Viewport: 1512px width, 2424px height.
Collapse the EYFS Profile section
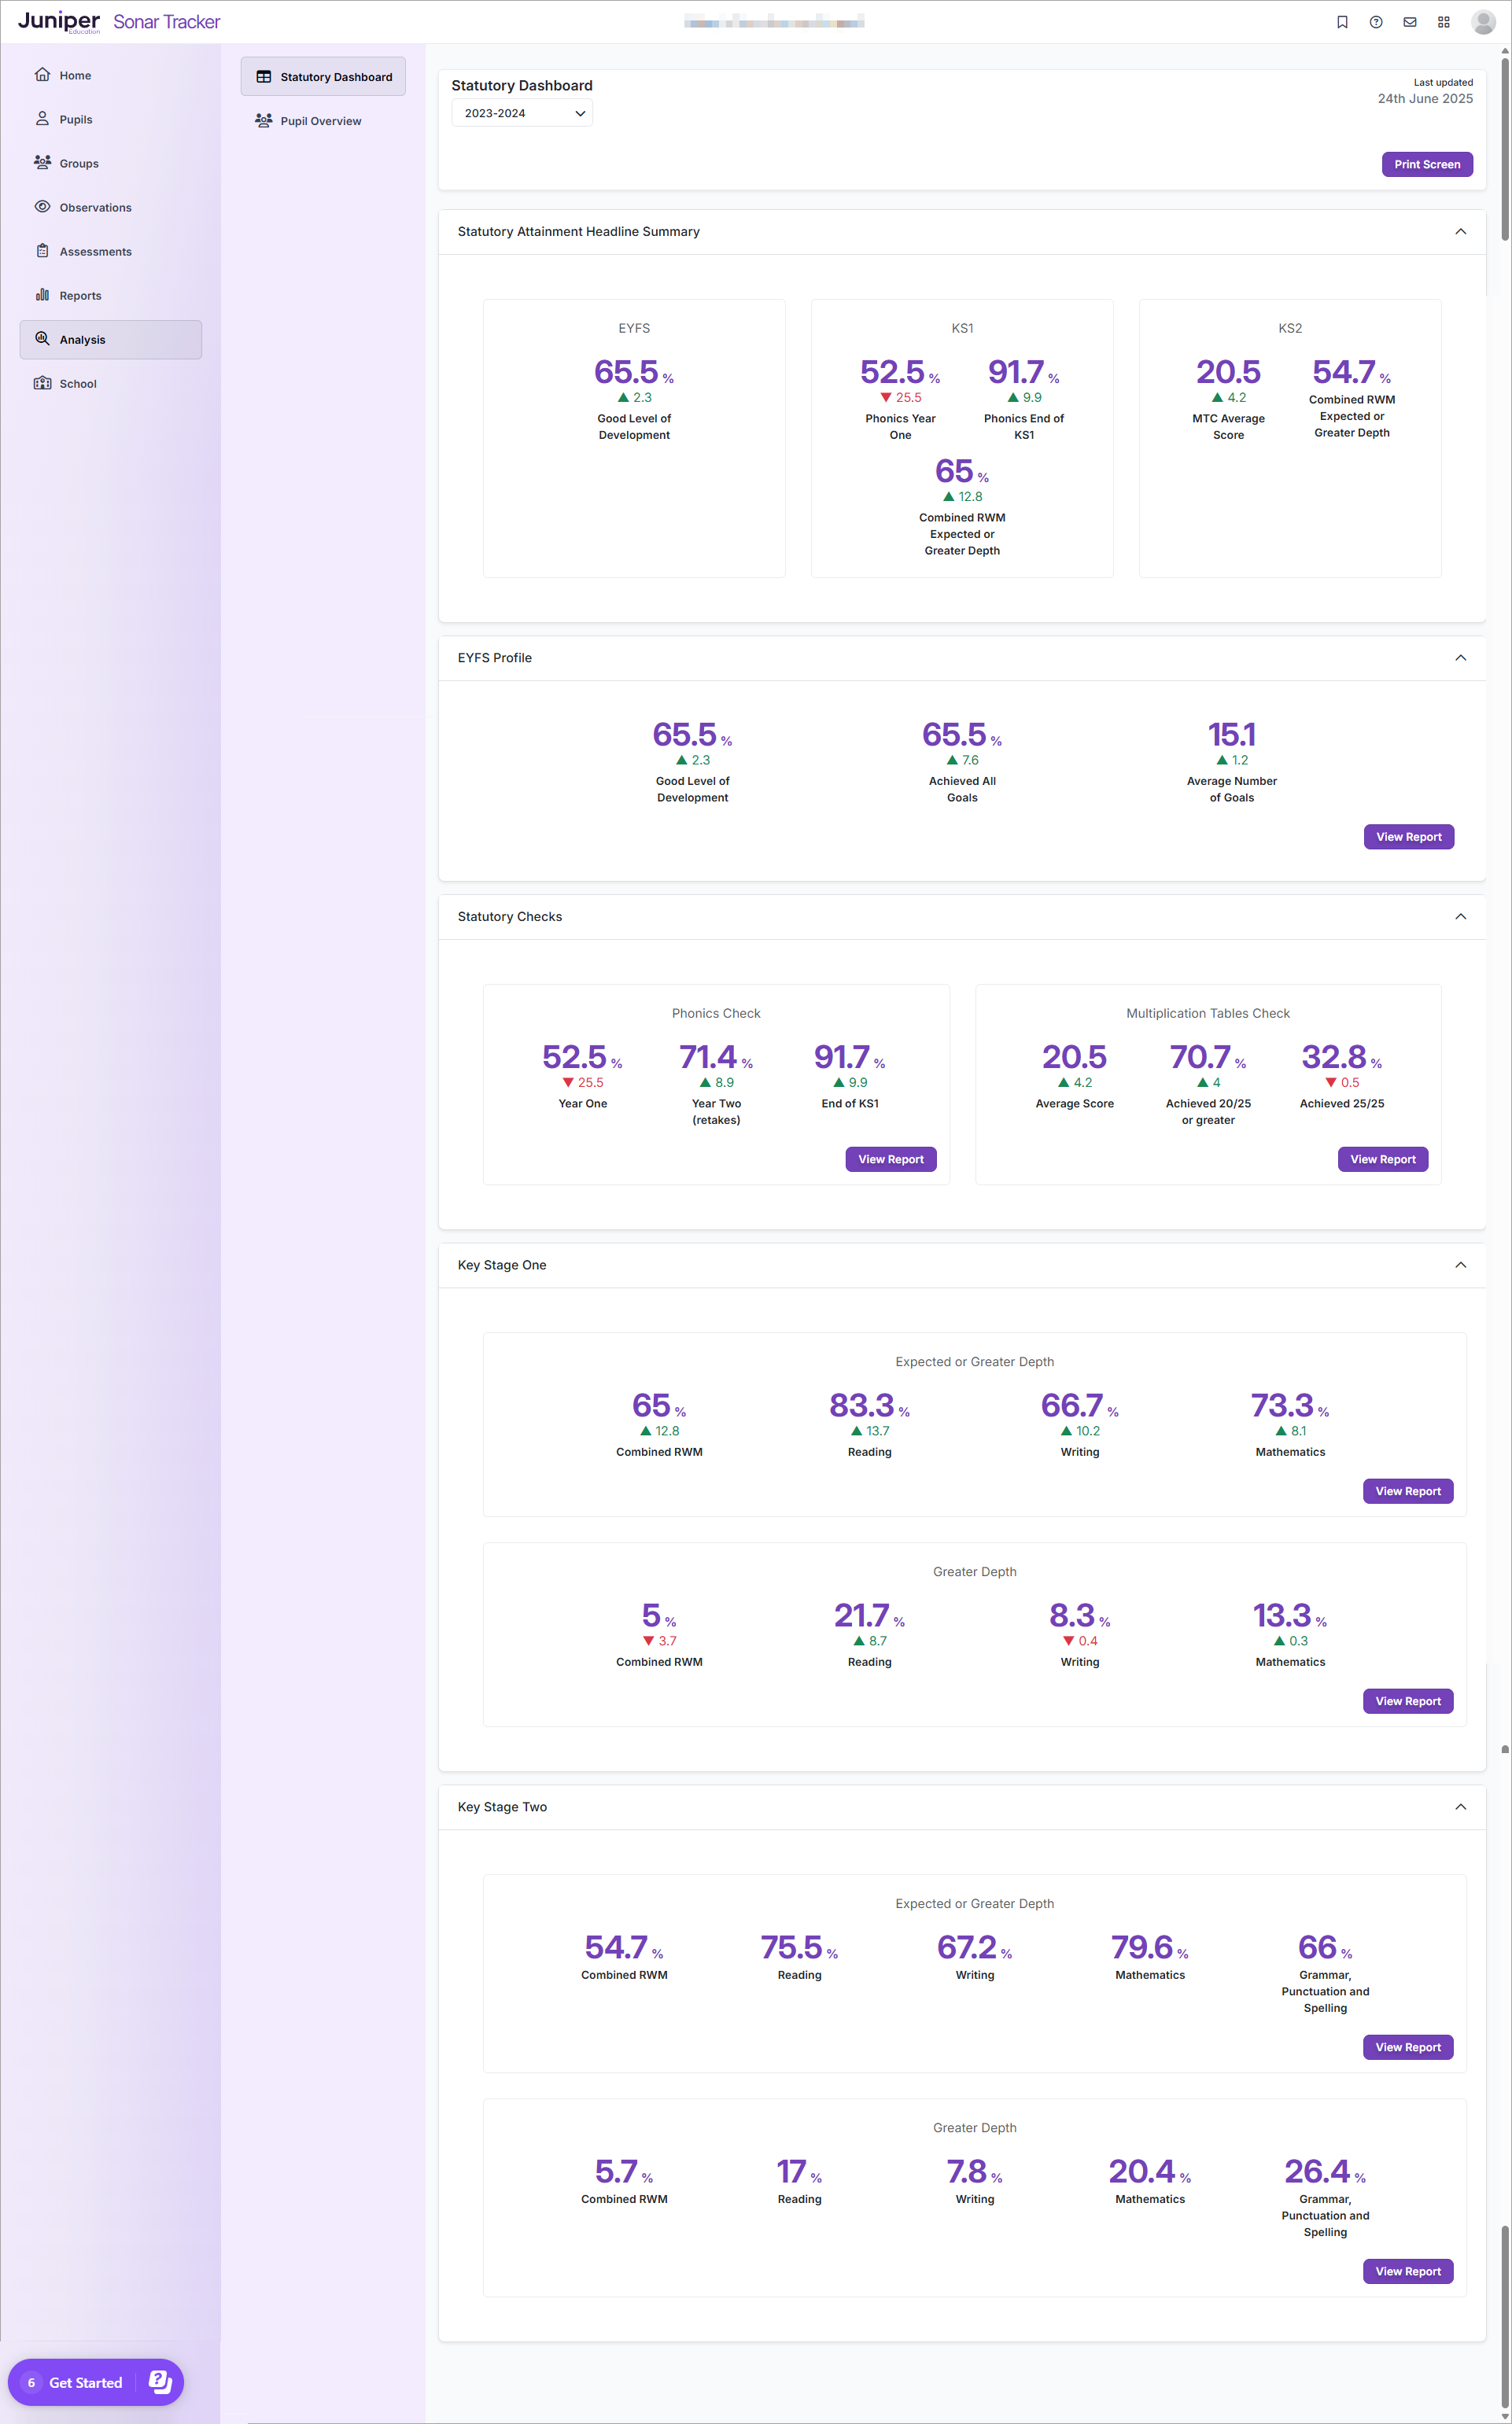pyautogui.click(x=1460, y=658)
